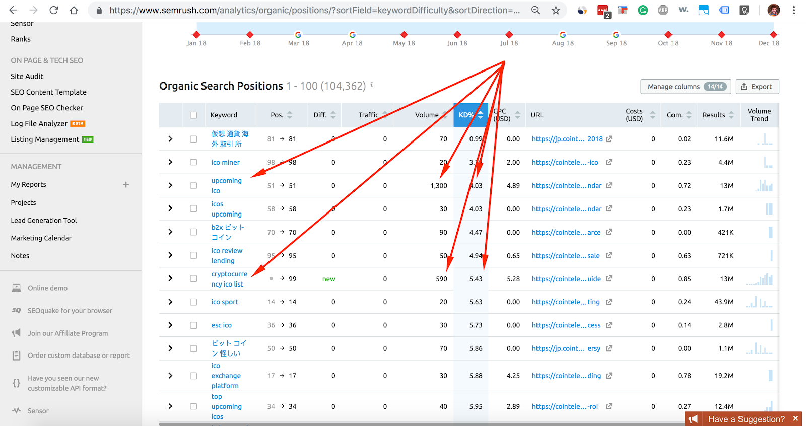
Task: Check the box for 'ico miner' row
Action: 193,162
